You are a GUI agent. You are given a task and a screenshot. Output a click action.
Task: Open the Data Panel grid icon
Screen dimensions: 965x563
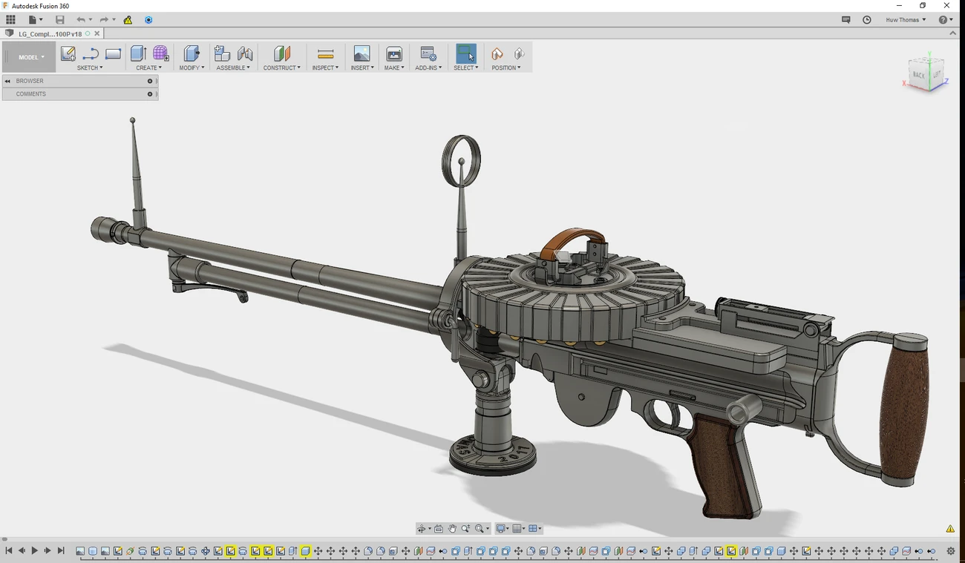click(10, 19)
